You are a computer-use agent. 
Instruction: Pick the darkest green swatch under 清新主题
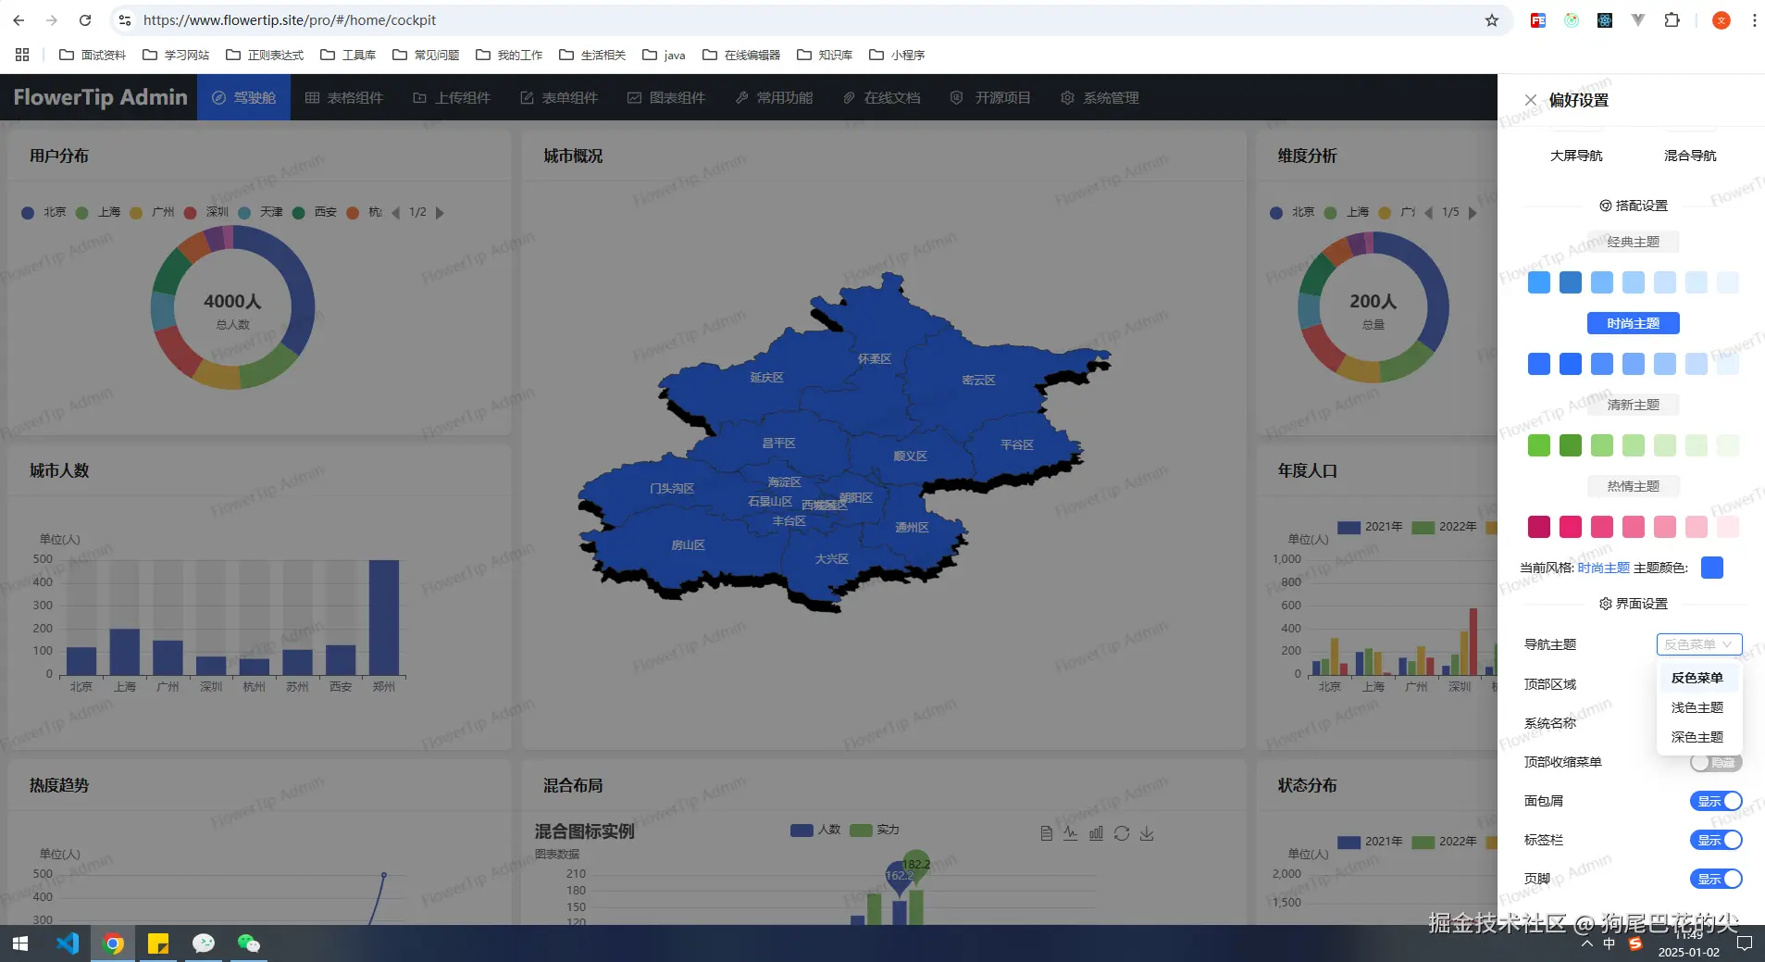click(x=1571, y=445)
